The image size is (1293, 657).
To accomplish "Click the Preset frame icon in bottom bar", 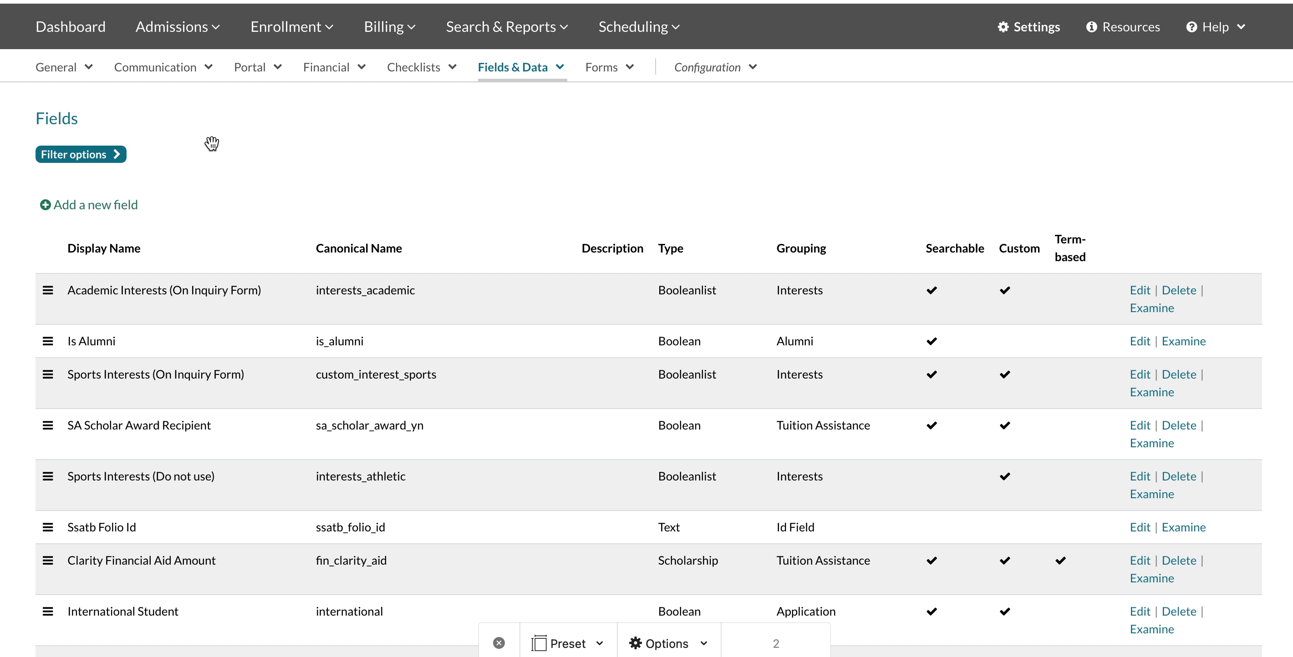I will 539,643.
